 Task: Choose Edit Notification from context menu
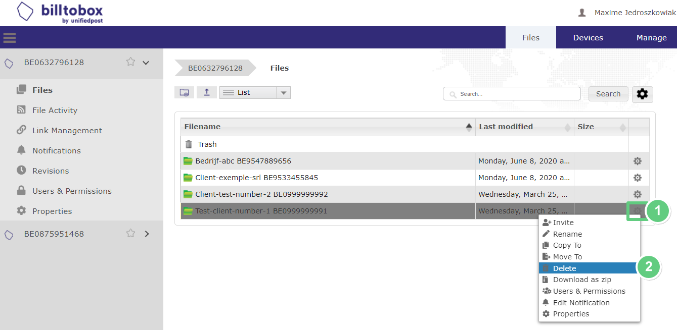[x=590, y=303]
